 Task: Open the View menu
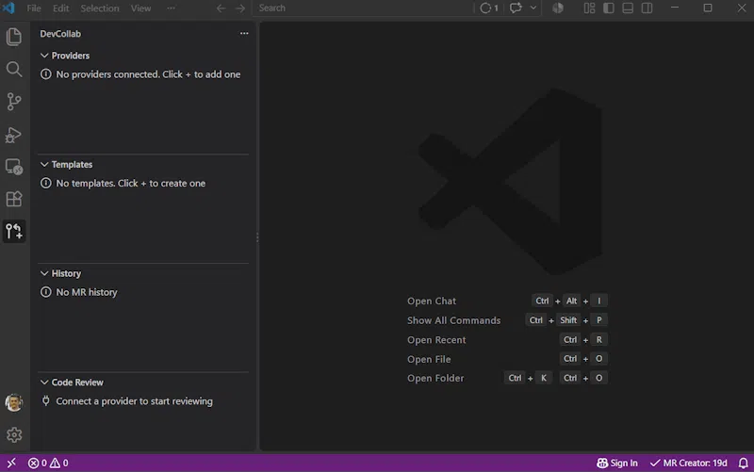pos(140,8)
